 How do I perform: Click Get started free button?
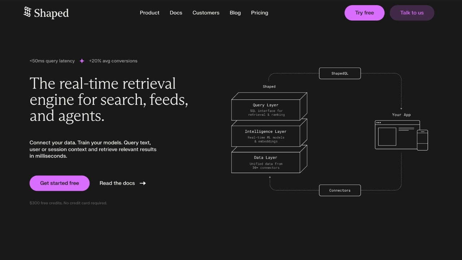60,183
